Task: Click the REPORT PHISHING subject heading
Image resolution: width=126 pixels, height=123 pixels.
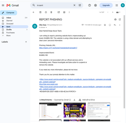Action: pos(51,19)
